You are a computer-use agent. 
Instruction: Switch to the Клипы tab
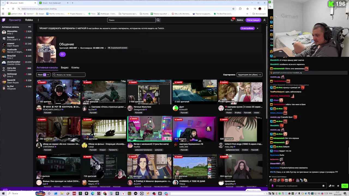tap(75, 68)
